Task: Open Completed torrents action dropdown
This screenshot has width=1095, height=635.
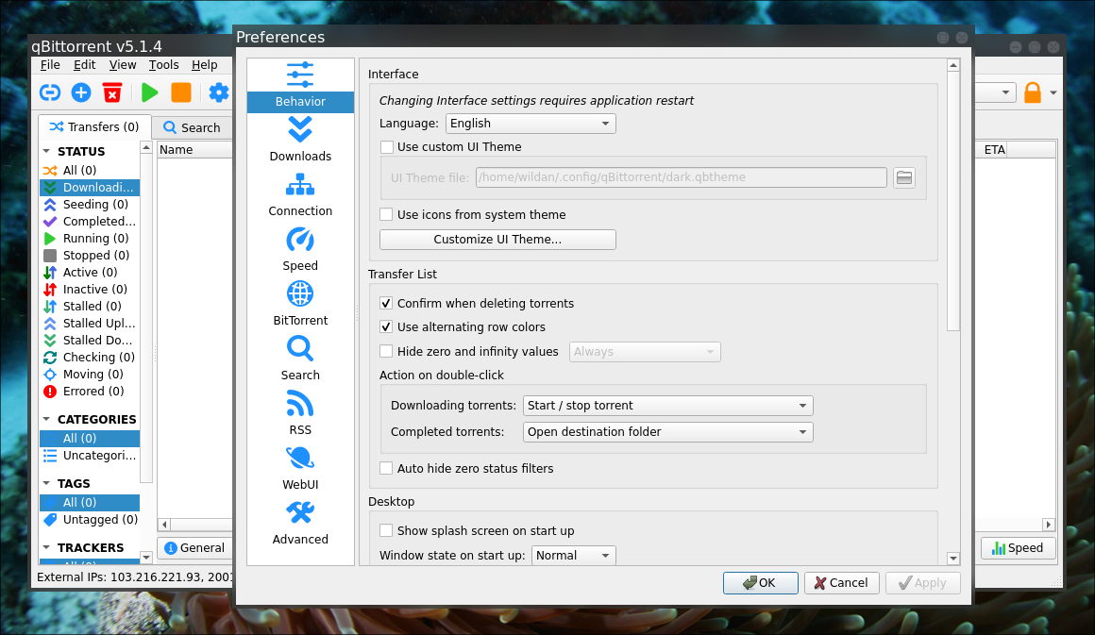Action: click(x=667, y=432)
